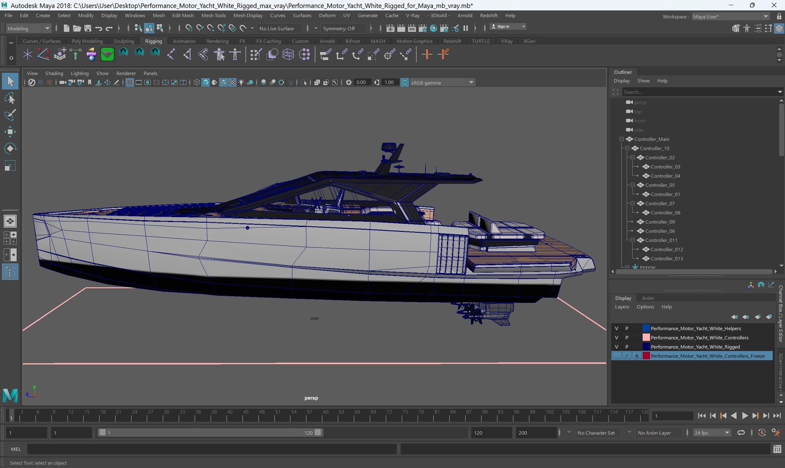Click the orange plus shelf icon
The width and height of the screenshot is (785, 468).
pyautogui.click(x=427, y=54)
